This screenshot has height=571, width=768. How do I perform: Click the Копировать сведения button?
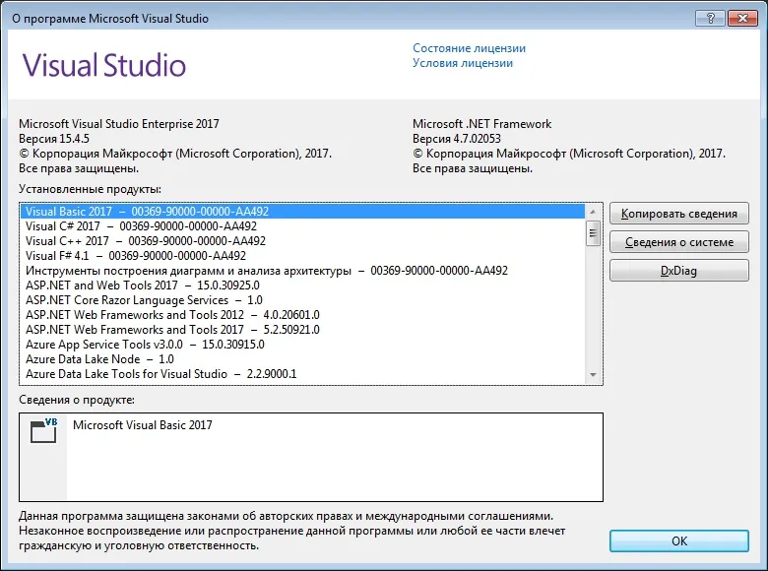678,214
